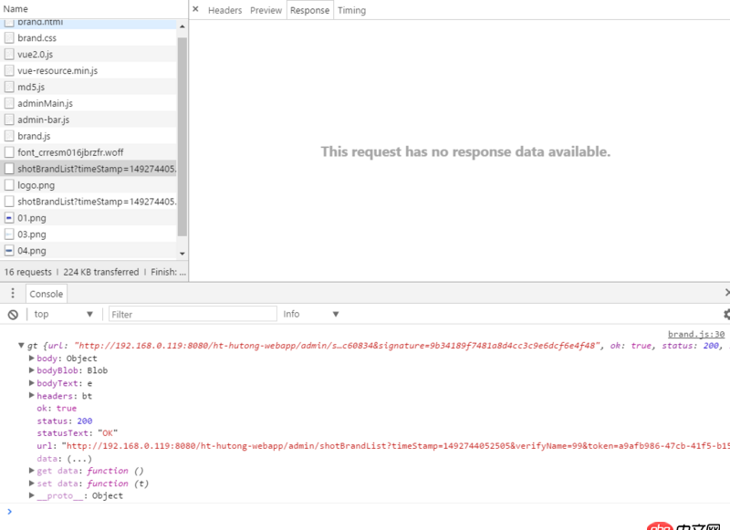This screenshot has width=730, height=530.
Task: Expand the __proto__ Object node
Action: pos(32,495)
